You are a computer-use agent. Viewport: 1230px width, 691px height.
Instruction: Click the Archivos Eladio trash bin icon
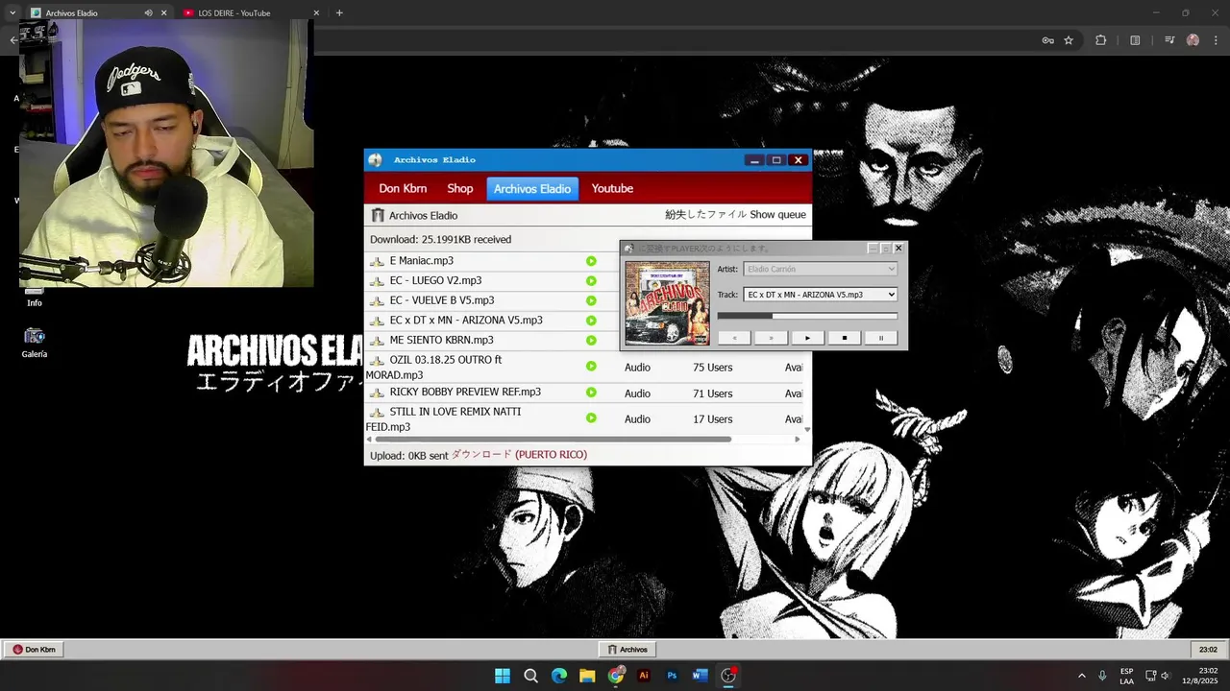pyautogui.click(x=378, y=215)
